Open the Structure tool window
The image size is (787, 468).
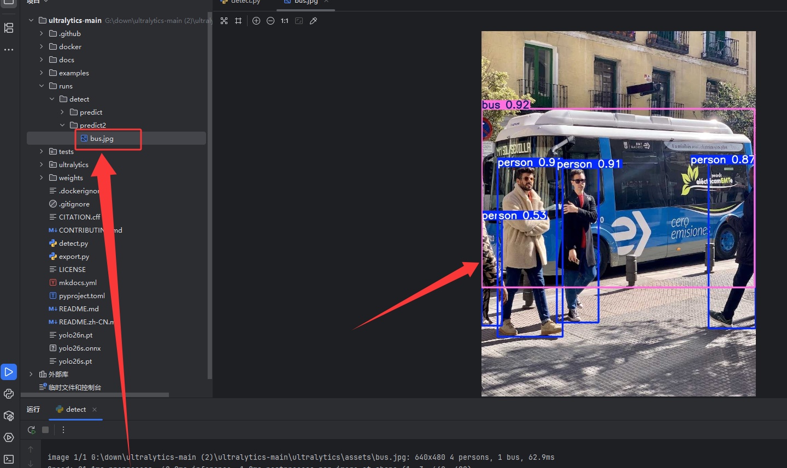[9, 28]
